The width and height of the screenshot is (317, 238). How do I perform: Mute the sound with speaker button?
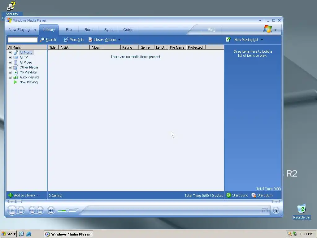click(51, 210)
